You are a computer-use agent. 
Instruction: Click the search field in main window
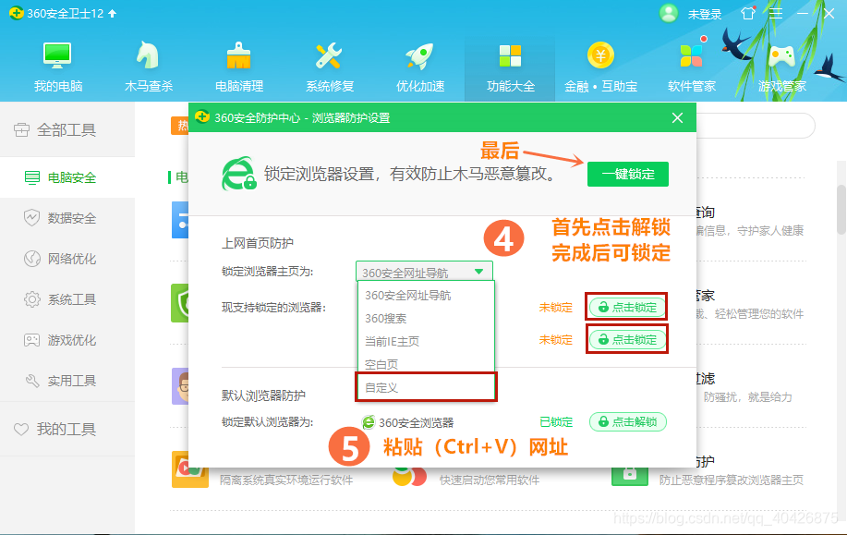(756, 126)
